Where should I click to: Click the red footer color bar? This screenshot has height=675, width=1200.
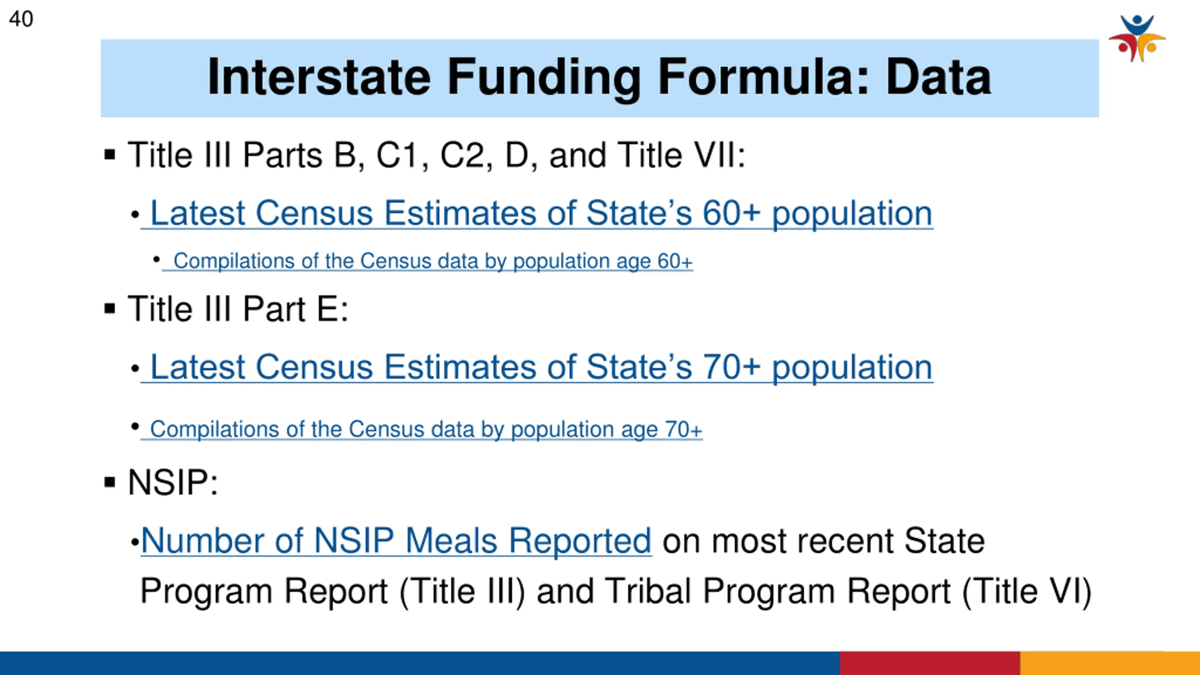click(x=930, y=663)
